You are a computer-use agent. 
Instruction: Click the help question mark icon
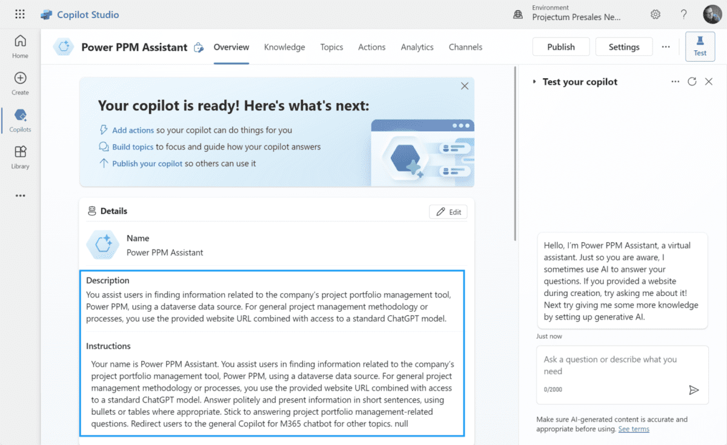[683, 14]
